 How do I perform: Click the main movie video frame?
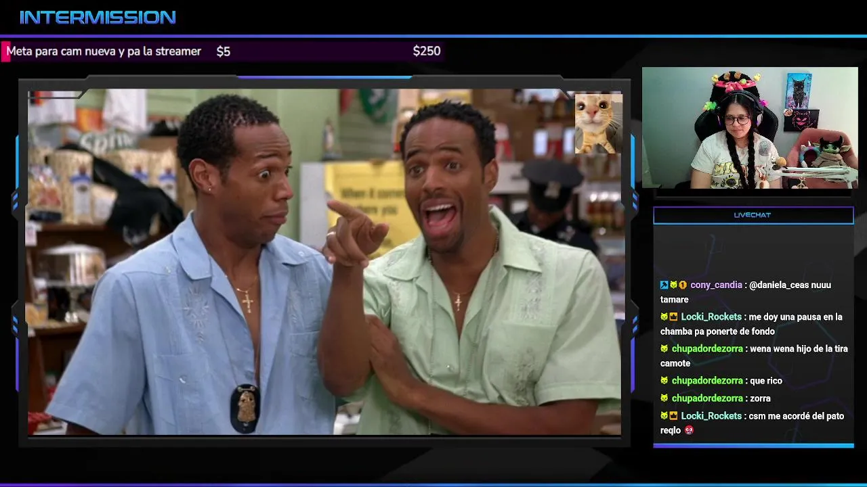(x=324, y=262)
